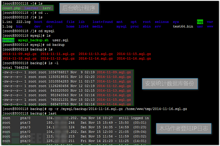Screen dimensions: 220x146
Task: Select file size 843320500
Action: pos(60,91)
